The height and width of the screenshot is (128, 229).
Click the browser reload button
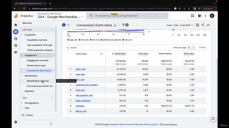(x=24, y=9)
